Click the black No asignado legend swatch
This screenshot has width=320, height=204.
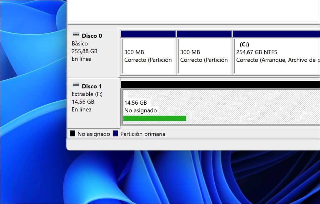tap(72, 134)
